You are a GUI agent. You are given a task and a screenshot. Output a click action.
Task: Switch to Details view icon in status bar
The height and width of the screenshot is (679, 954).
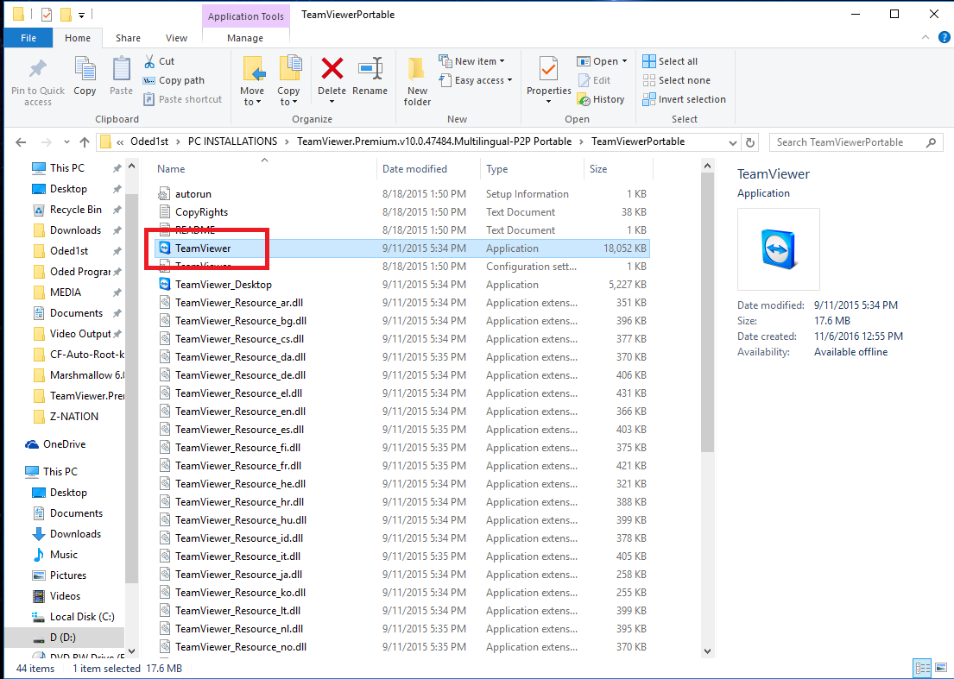pos(922,668)
